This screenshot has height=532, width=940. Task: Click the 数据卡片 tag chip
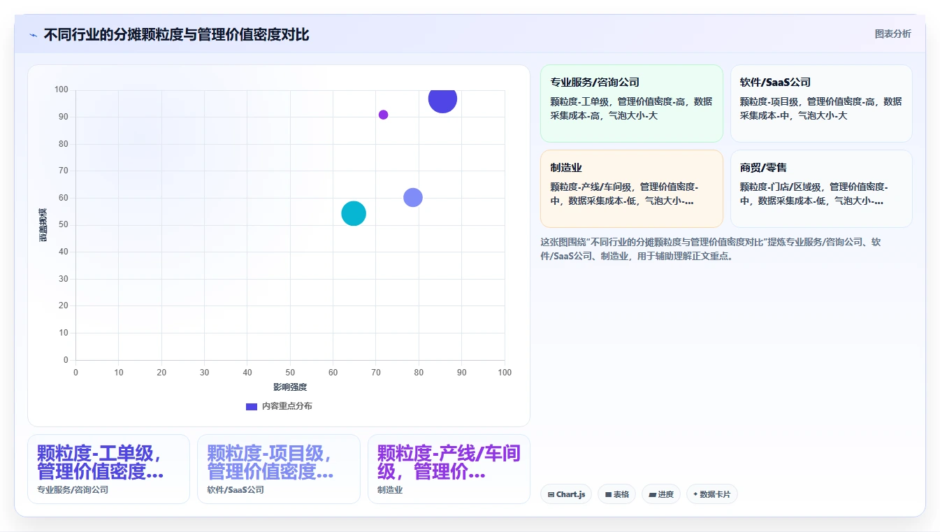(x=711, y=494)
